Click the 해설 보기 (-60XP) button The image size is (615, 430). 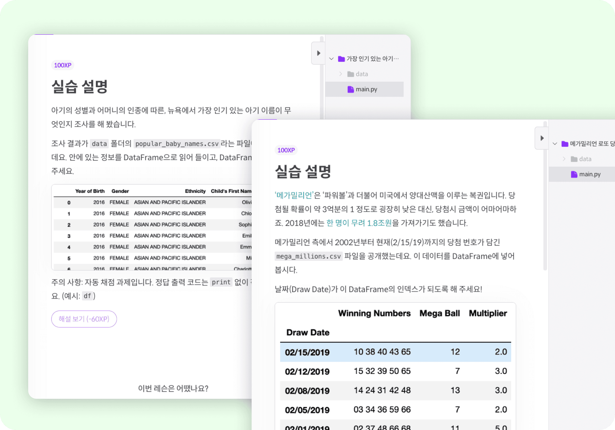[x=84, y=319]
